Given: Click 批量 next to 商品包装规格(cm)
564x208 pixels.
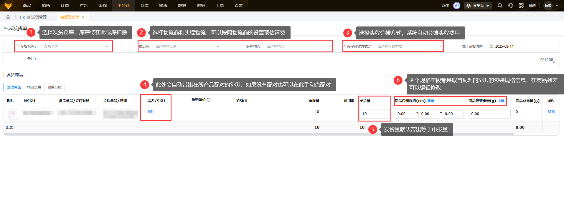Looking at the screenshot, I should point(431,101).
